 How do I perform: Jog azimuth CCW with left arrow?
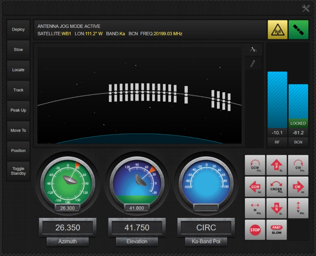pyautogui.click(x=255, y=187)
